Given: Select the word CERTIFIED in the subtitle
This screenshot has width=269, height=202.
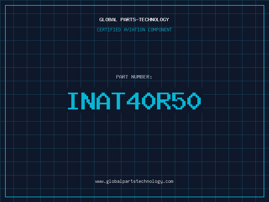Looking at the screenshot, I should click(109, 30).
